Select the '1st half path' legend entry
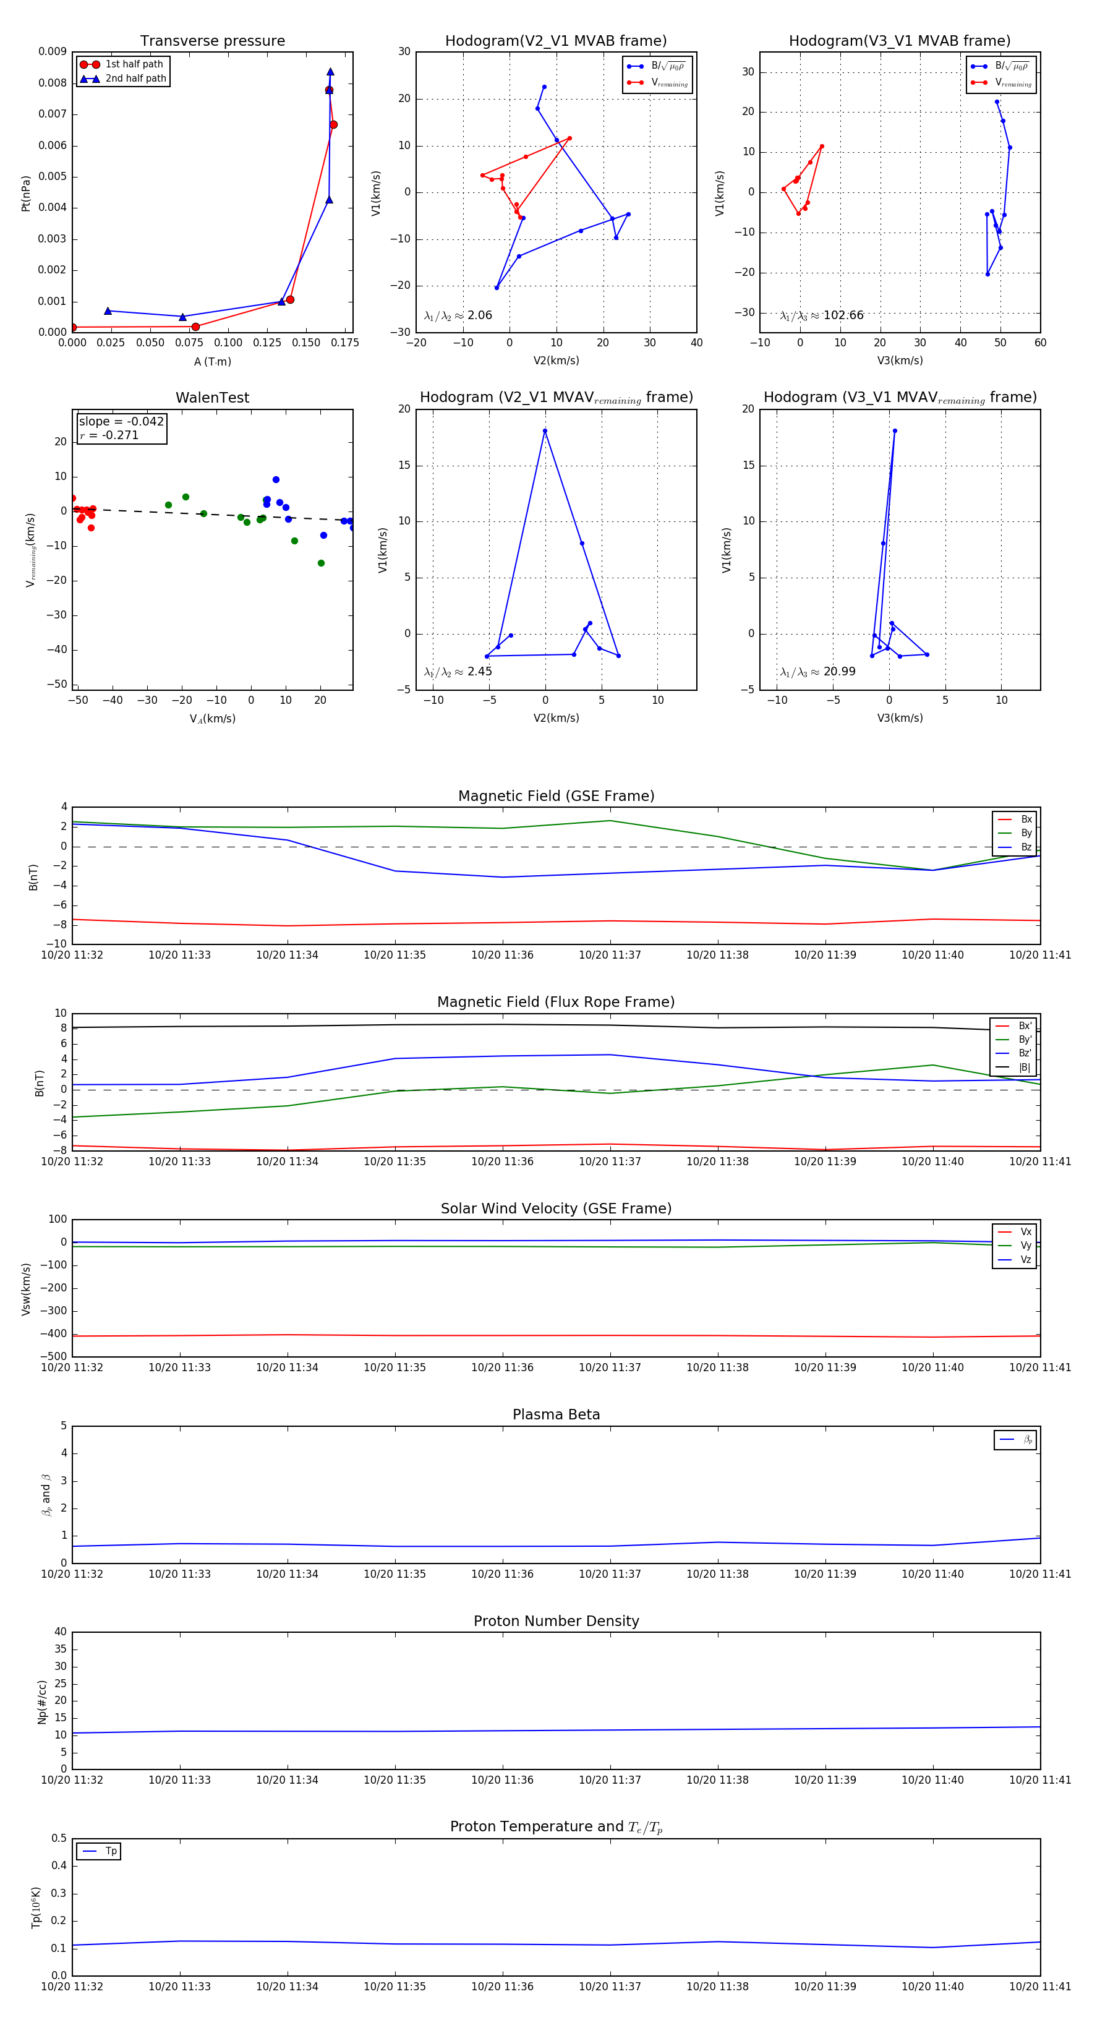1113x2041 pixels. 122,64
